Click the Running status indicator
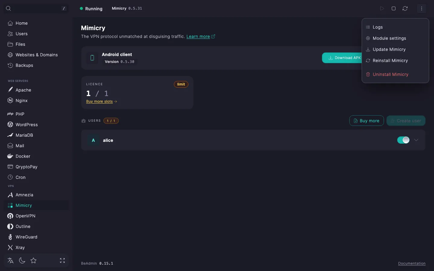 [91, 9]
